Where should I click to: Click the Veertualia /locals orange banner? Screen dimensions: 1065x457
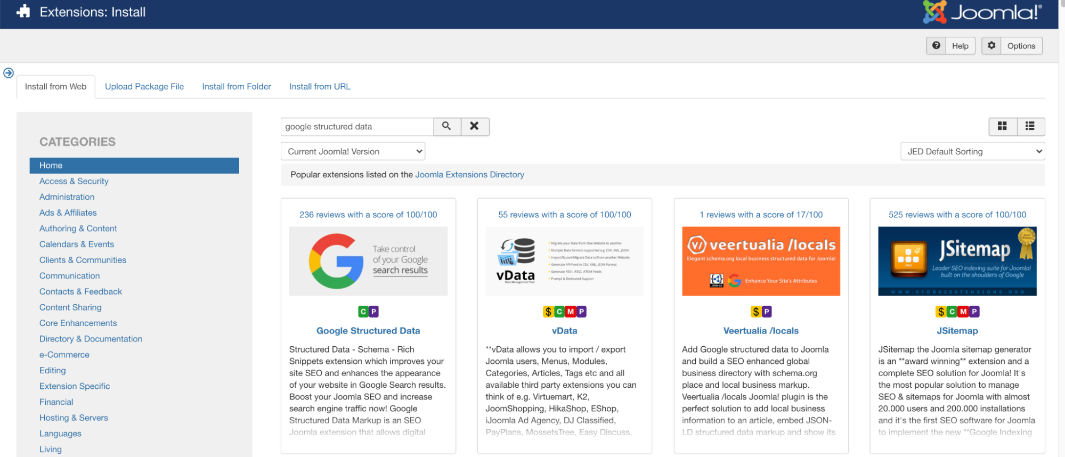coord(761,261)
